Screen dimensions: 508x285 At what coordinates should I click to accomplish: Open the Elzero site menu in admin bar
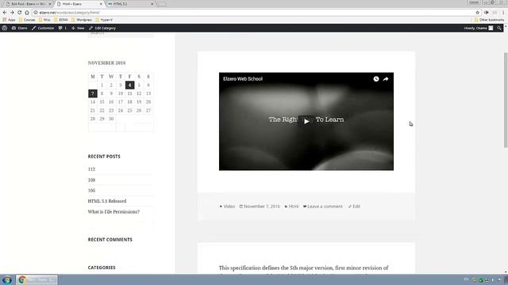tap(19, 28)
